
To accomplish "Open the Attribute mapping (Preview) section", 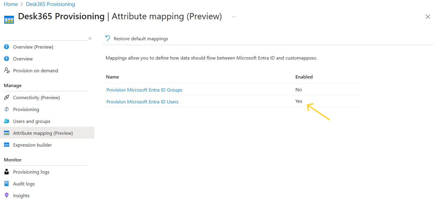I will (43, 133).
